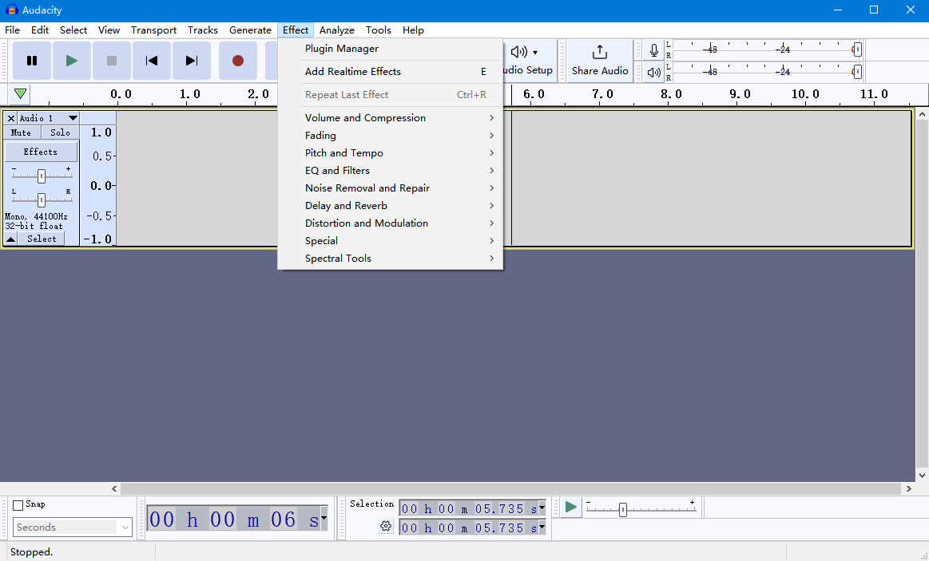Screen dimensions: 929x561
Task: Click the horizontal scrollbar right arrow
Action: [x=909, y=489]
